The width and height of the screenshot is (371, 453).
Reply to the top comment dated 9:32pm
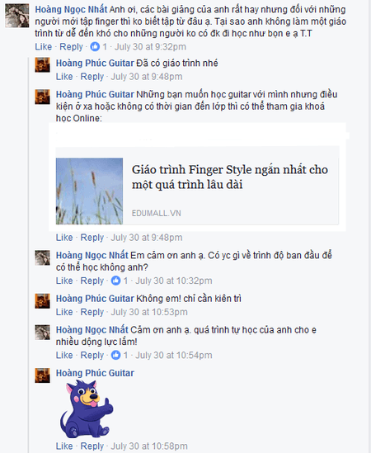point(71,47)
